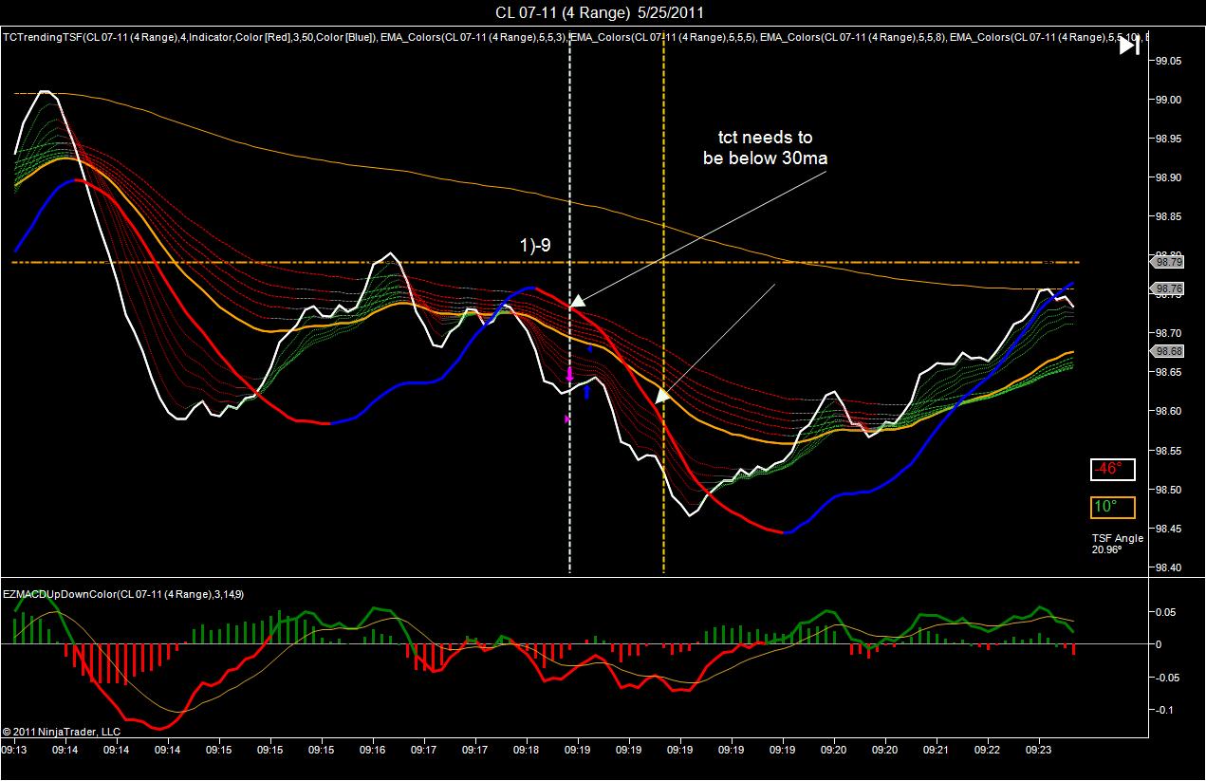Click the 98.70 price axis label
This screenshot has height=781, width=1206.
[x=1168, y=333]
